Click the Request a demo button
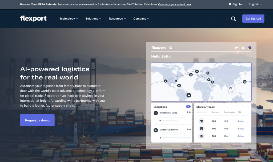This screenshot has width=273, height=162. [x=37, y=120]
